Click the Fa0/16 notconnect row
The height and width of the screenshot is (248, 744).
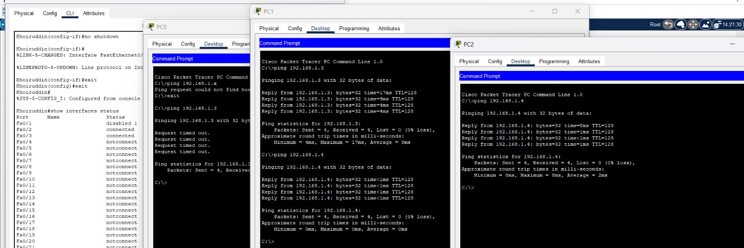[77, 216]
